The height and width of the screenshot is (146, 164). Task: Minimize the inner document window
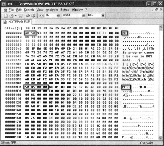[152, 10]
